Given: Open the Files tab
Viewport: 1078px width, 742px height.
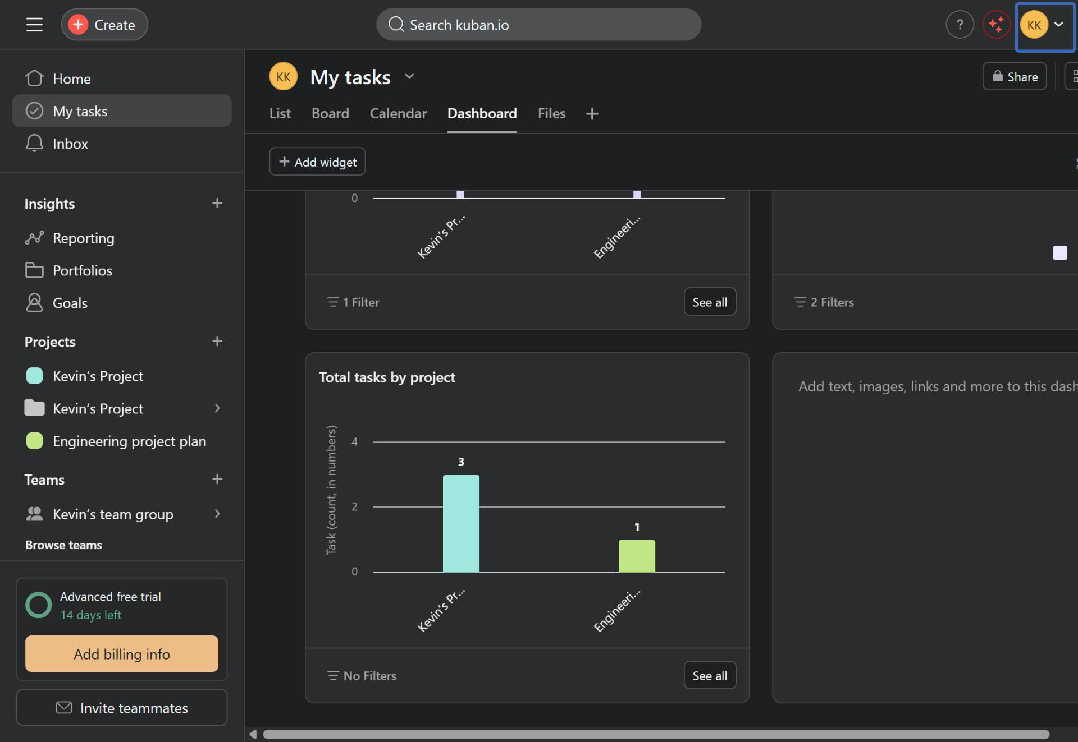Looking at the screenshot, I should point(551,114).
